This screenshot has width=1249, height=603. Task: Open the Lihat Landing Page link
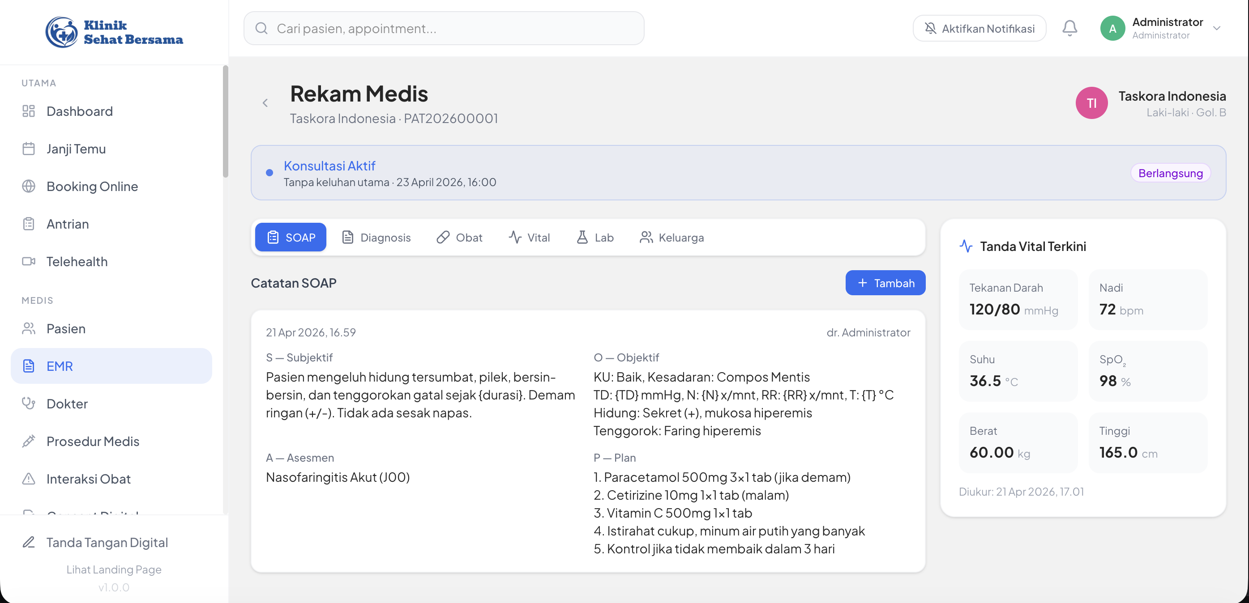pos(113,569)
